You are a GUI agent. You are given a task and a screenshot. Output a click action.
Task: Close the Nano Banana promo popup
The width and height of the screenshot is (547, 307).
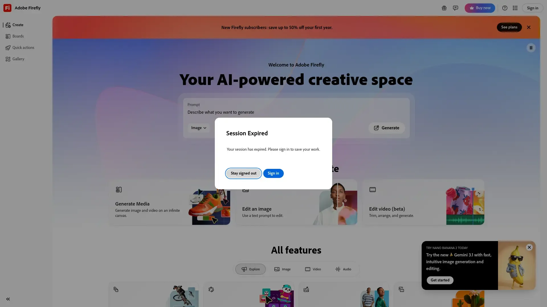pos(529,247)
